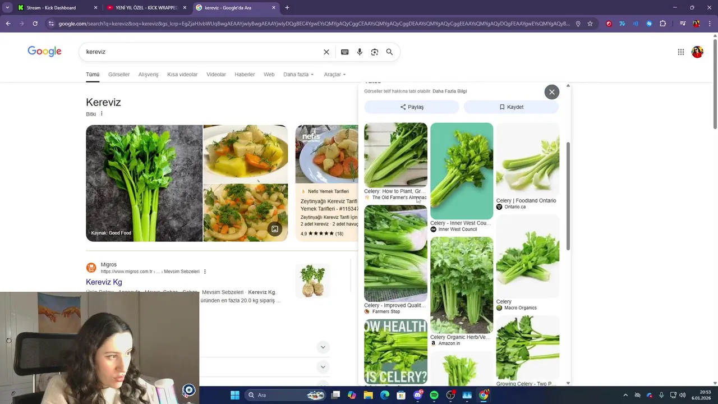Open the three-dot menu next to the Migros URL

[x=205, y=272]
